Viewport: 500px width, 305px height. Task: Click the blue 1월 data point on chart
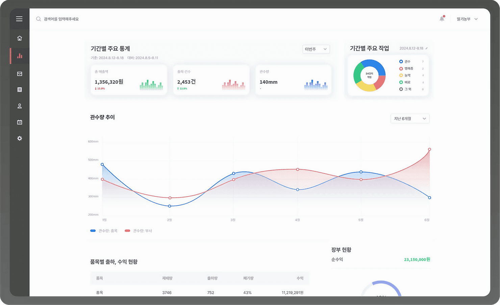coord(102,165)
